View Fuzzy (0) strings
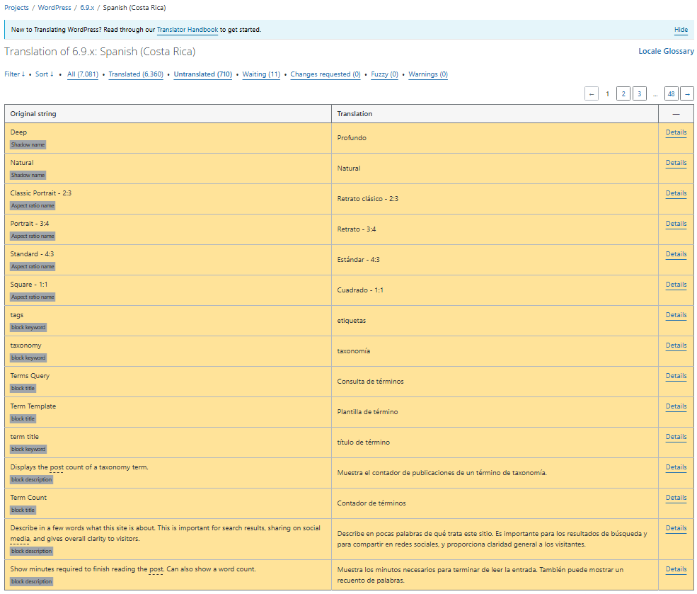697x594 pixels. (384, 74)
